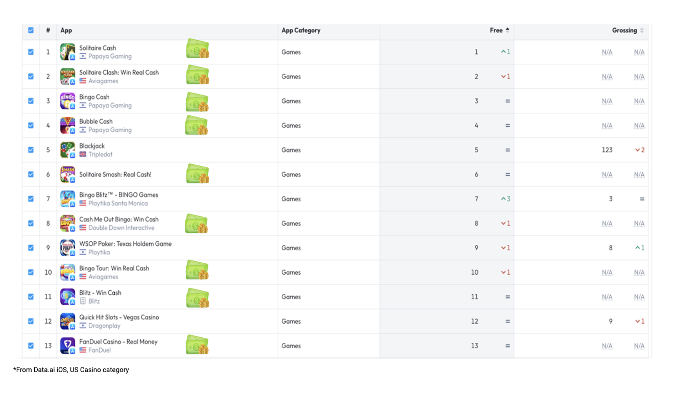The image size is (675, 393).
Task: Click the Games category in the Blackjack row
Action: 291,150
